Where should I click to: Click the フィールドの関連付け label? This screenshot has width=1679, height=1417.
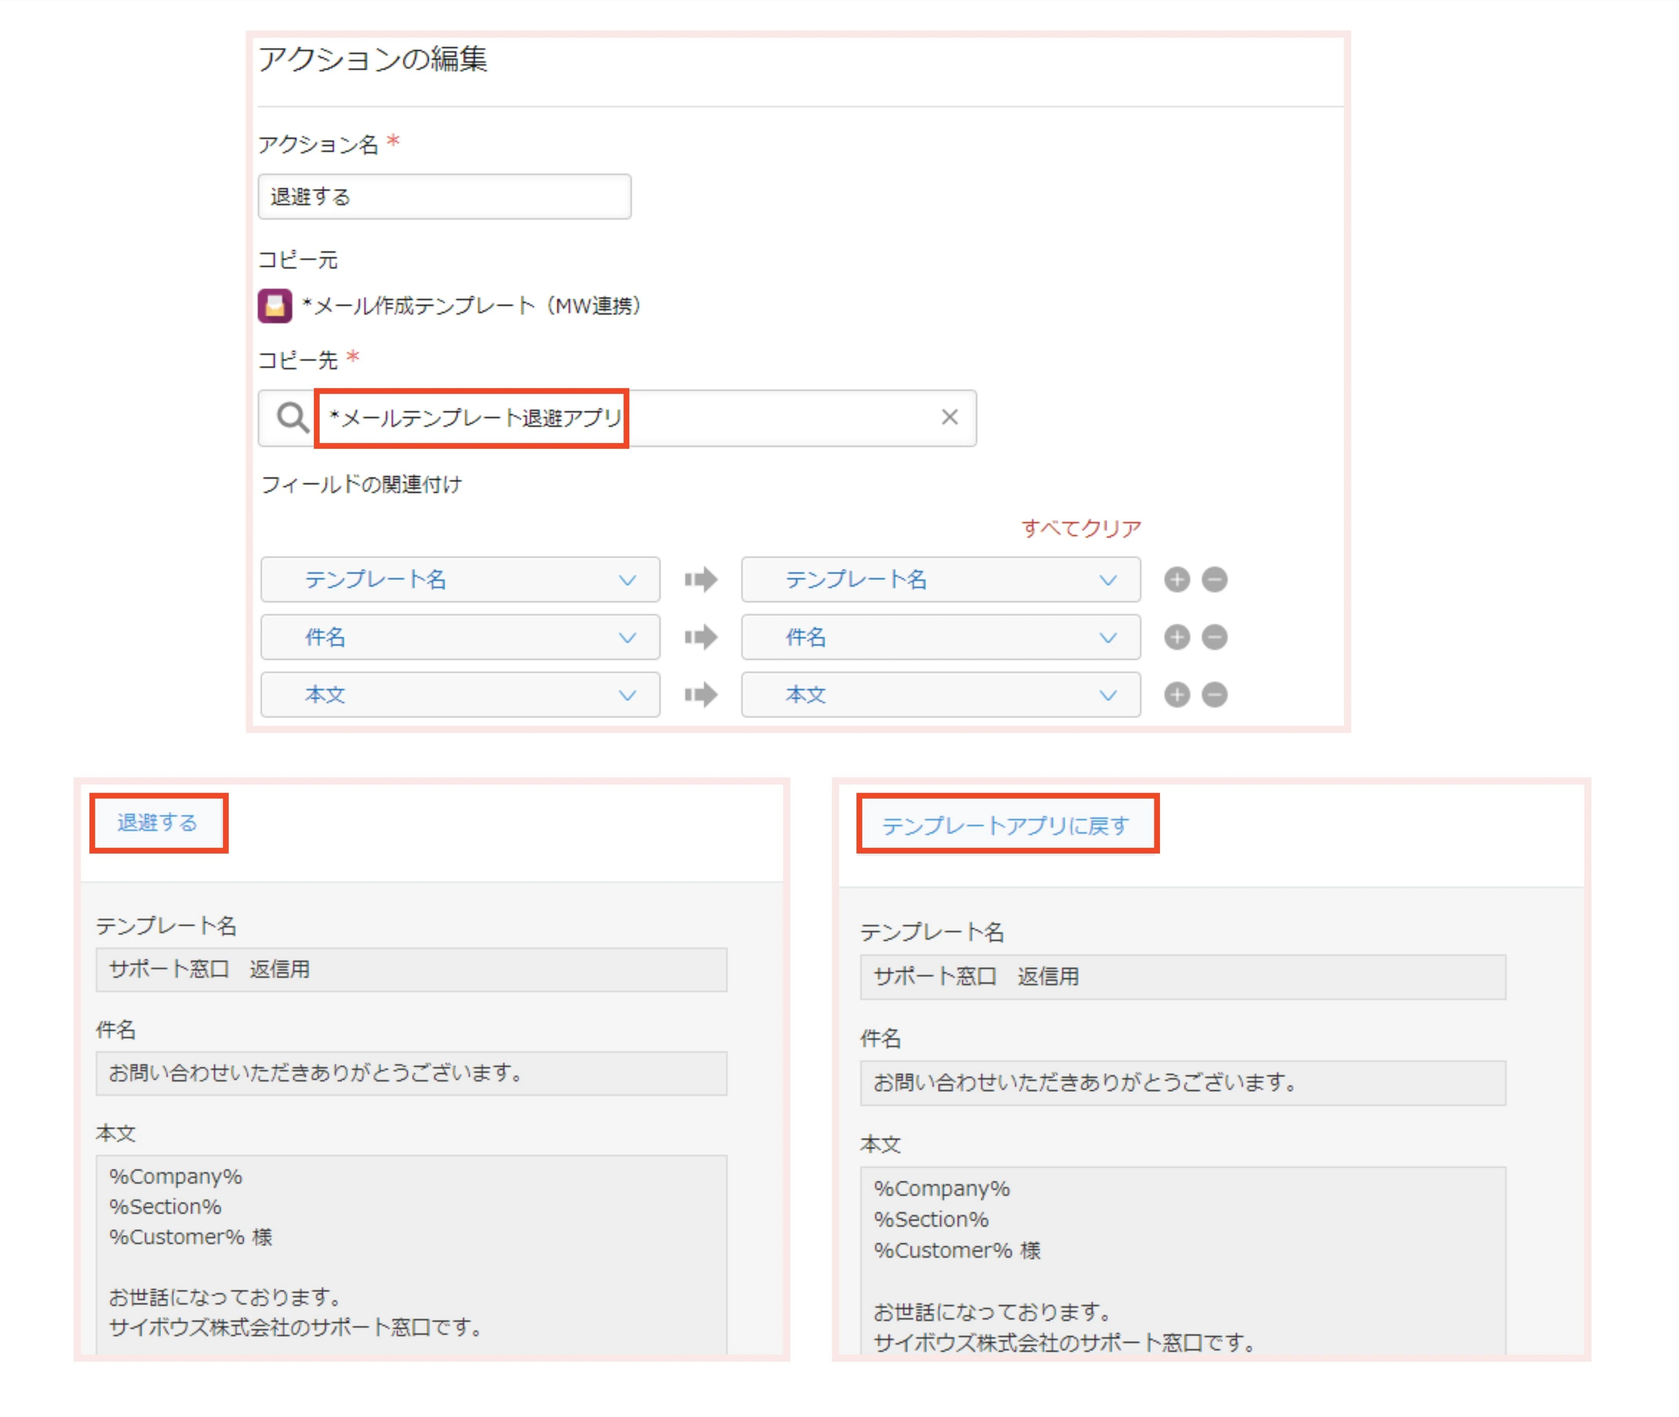pos(361,484)
